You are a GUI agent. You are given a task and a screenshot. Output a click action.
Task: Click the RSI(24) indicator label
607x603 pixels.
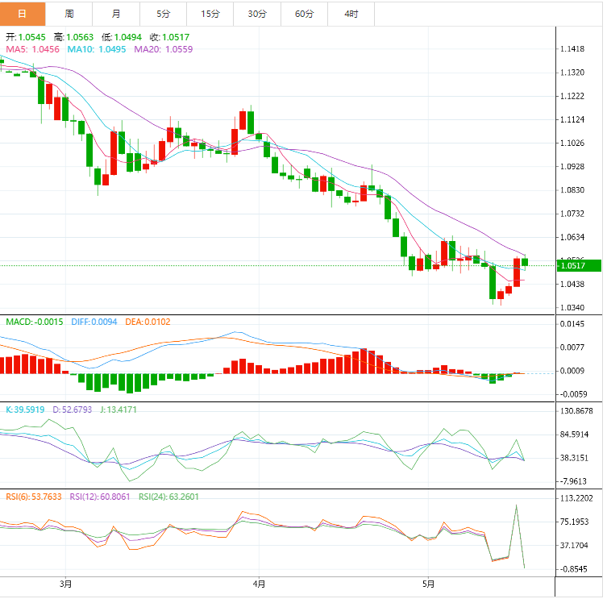point(168,497)
